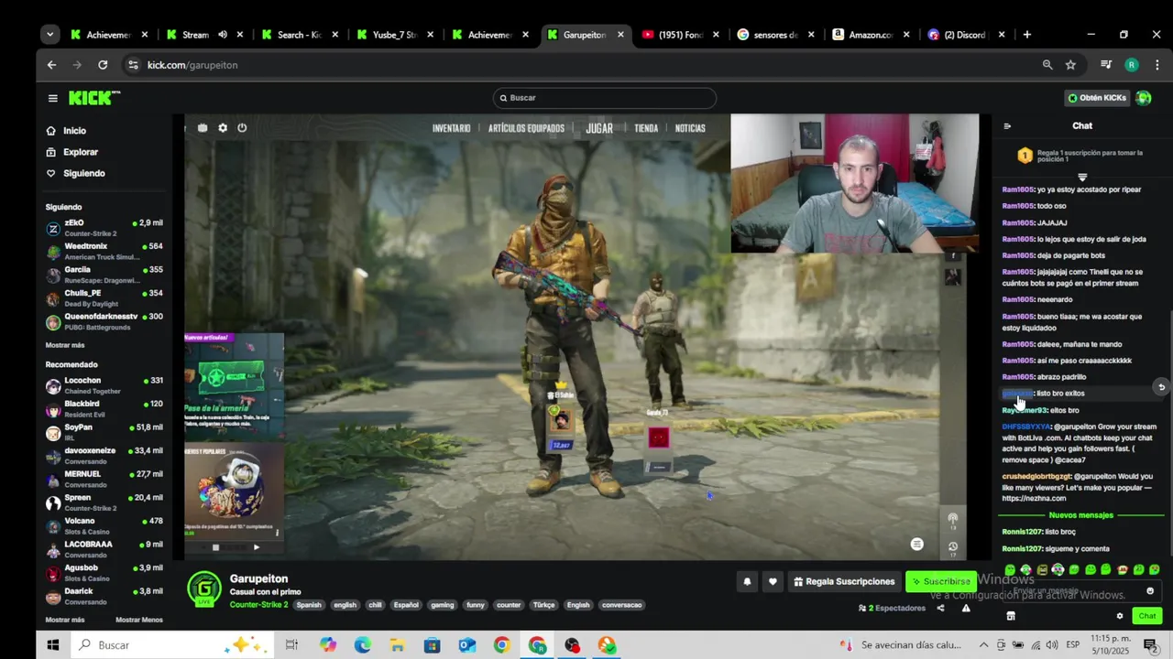Screen dimensions: 1173x659
Task: Go back in browser history
Action: (x=51, y=65)
